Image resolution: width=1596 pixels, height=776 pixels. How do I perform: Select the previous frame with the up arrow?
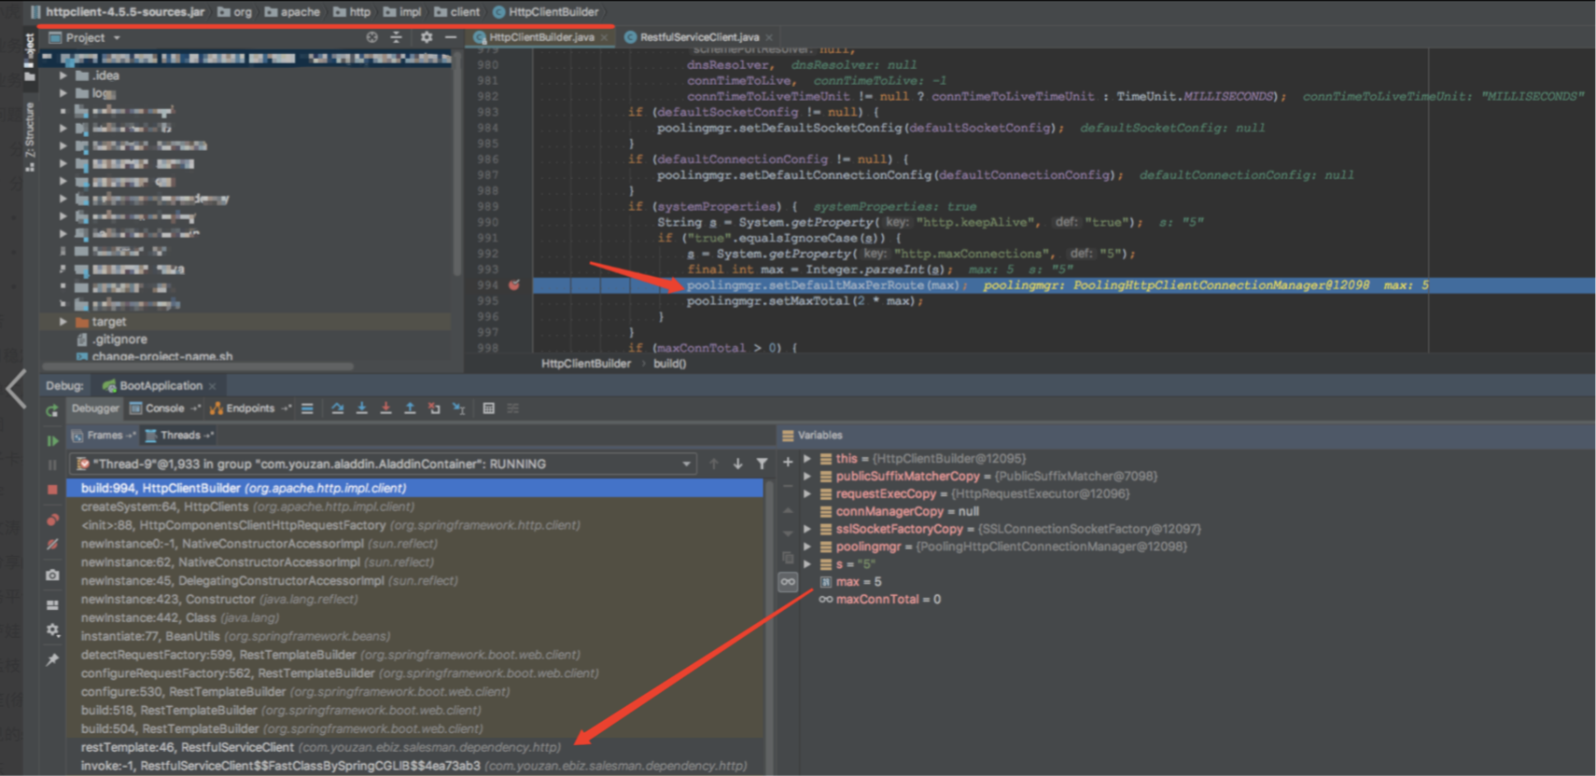(714, 464)
